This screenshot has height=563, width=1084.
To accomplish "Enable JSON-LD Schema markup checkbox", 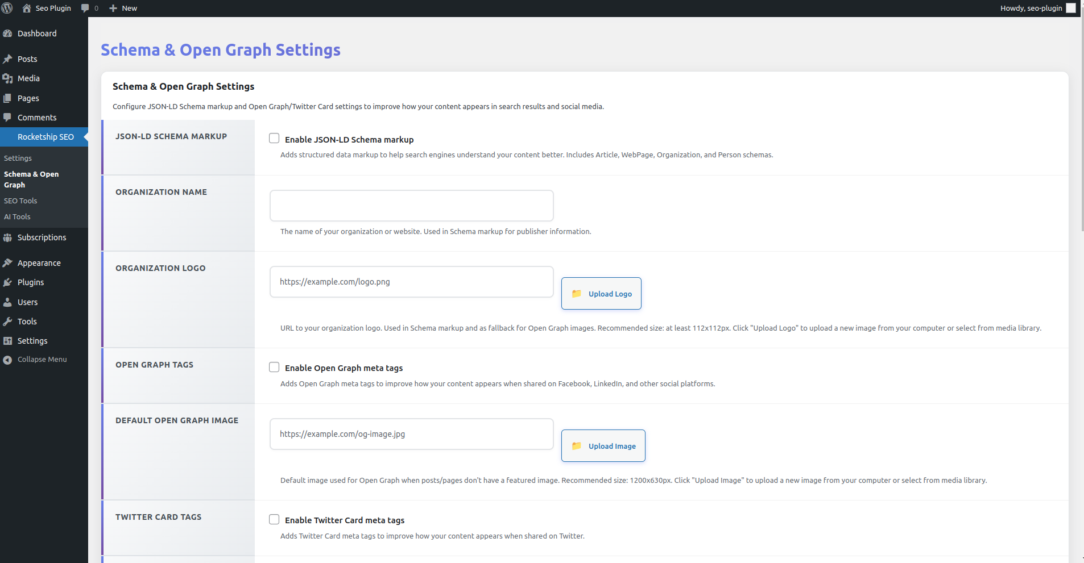I will click(x=274, y=139).
